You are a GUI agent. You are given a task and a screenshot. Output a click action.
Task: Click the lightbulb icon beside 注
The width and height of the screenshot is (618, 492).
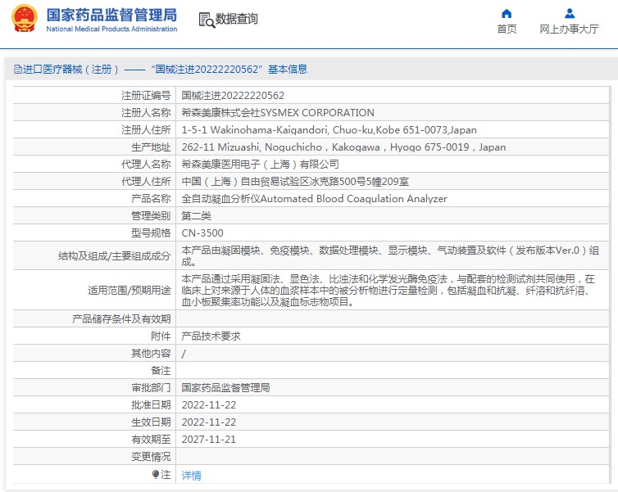[x=156, y=475]
